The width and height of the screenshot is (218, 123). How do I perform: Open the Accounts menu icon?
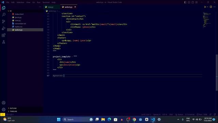(4, 103)
